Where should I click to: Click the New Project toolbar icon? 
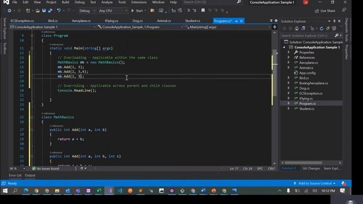click(x=28, y=11)
